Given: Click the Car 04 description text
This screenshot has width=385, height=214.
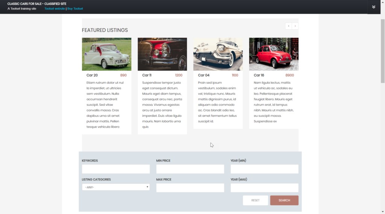Looking at the screenshot, I should point(218,102).
